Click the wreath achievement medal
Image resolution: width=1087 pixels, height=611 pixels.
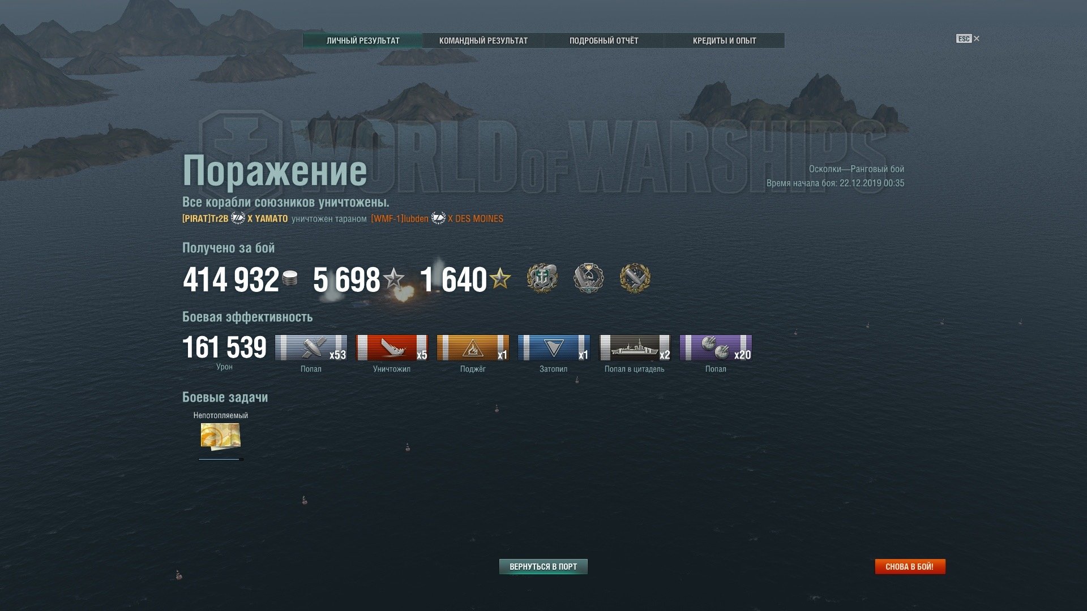click(635, 278)
